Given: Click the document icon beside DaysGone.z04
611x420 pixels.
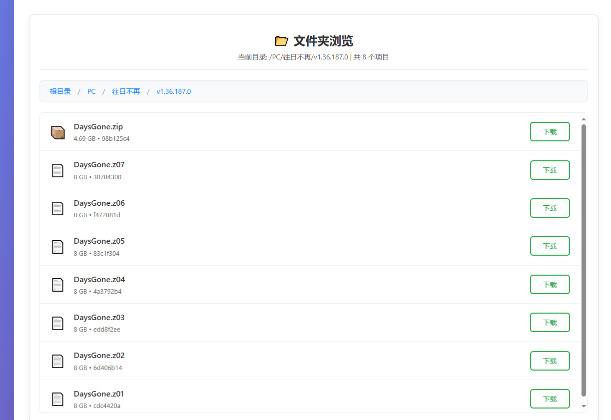Looking at the screenshot, I should (x=58, y=285).
